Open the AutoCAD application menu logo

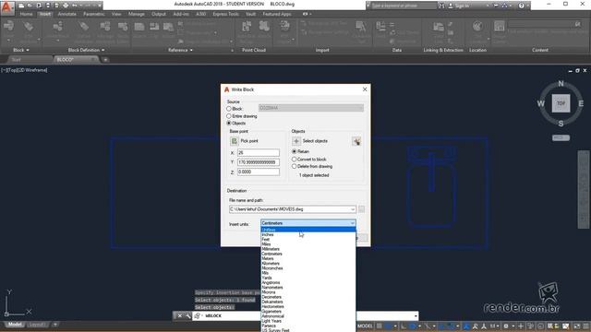tap(6, 7)
